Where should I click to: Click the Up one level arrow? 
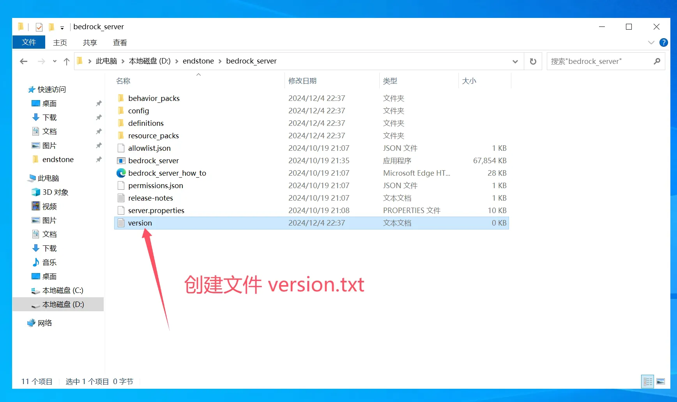(x=67, y=61)
